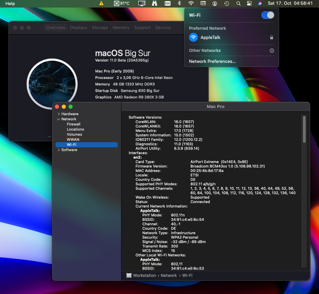Click the Firmware Version Broadcom BCM43xx value
The height and width of the screenshot is (294, 319).
pos(228,166)
